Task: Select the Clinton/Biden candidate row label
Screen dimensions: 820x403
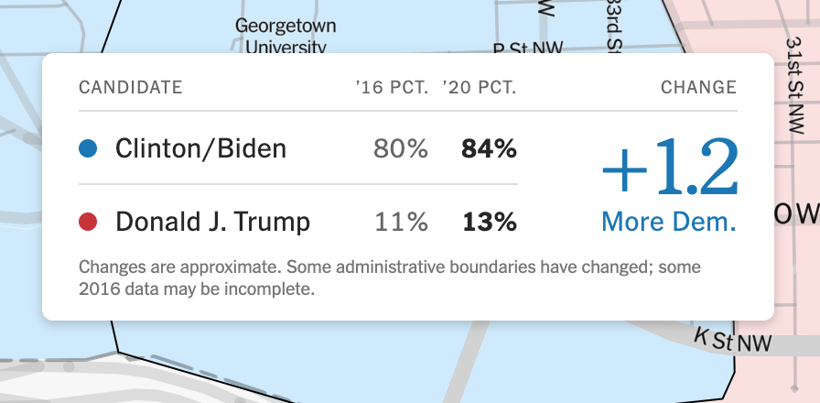Action: pyautogui.click(x=200, y=148)
